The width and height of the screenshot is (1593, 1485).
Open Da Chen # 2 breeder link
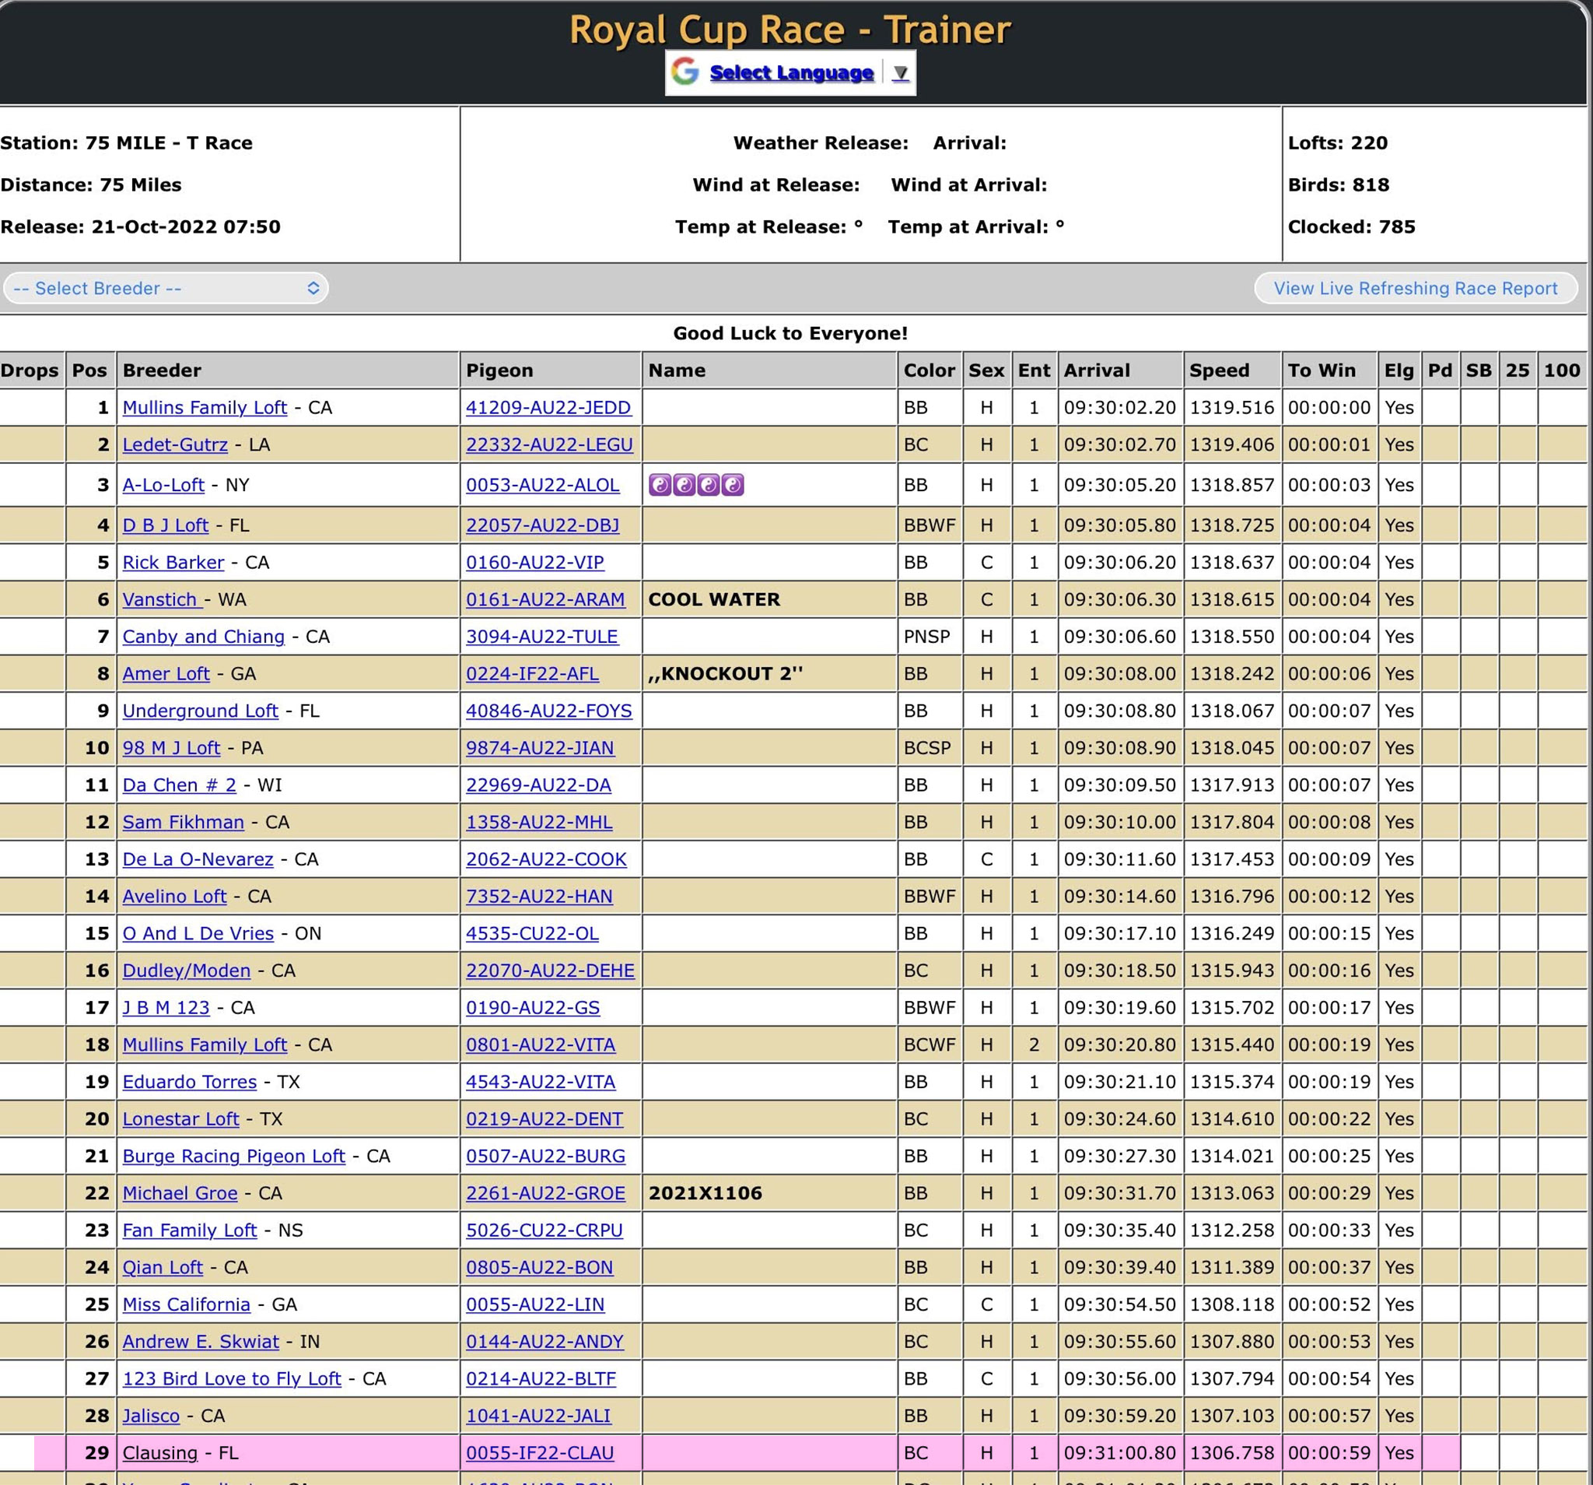pos(180,785)
